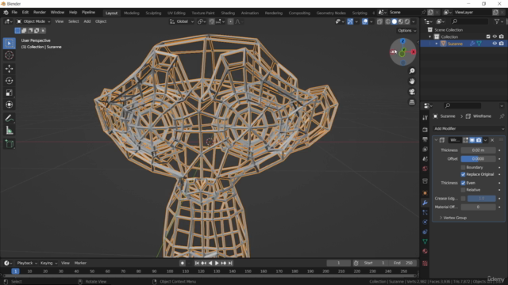
Task: Switch perspective/orthographic grid icon
Action: click(412, 102)
